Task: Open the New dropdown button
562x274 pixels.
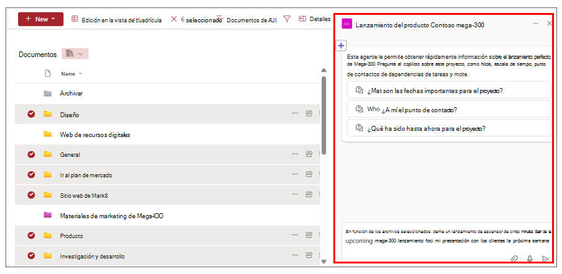Action: (x=40, y=19)
